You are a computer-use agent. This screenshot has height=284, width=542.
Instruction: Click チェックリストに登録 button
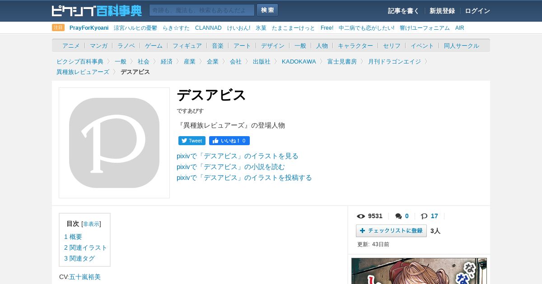point(391,231)
